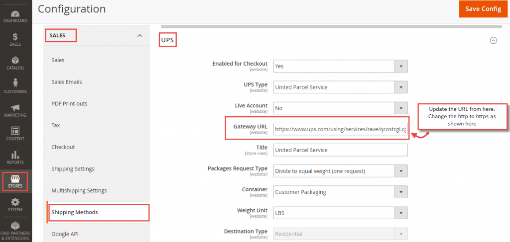This screenshot has width=510, height=242.
Task: Click the Save Config button
Action: [483, 9]
